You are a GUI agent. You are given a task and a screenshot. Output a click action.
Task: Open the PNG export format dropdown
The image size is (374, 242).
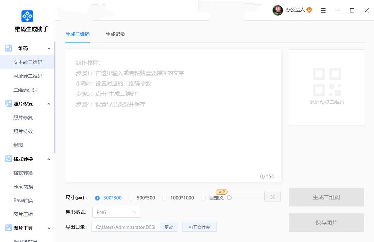tap(116, 212)
